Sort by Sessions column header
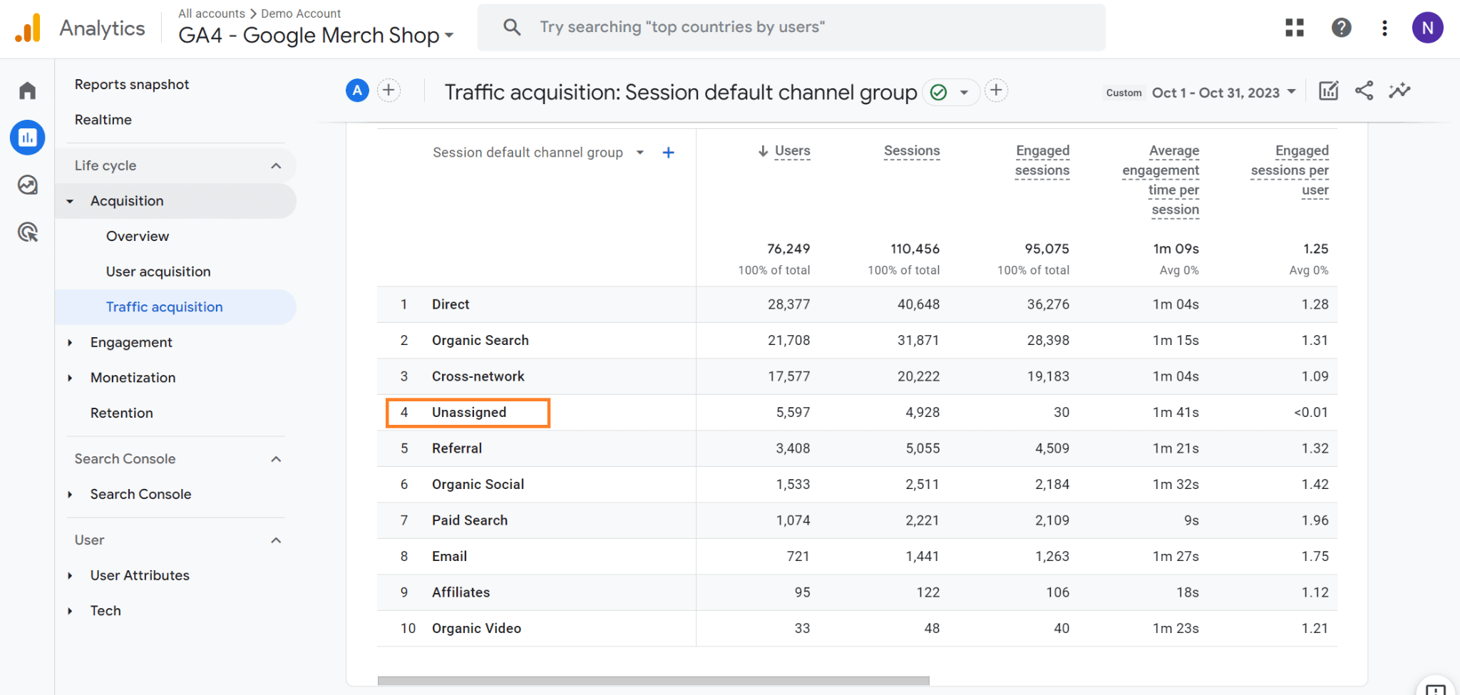The width and height of the screenshot is (1460, 695). click(x=912, y=151)
